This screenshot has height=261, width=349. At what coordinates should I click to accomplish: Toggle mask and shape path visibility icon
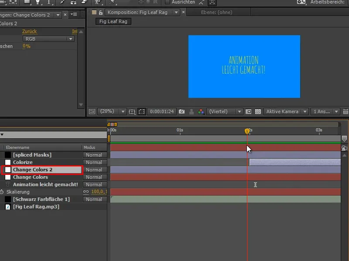pos(142,111)
